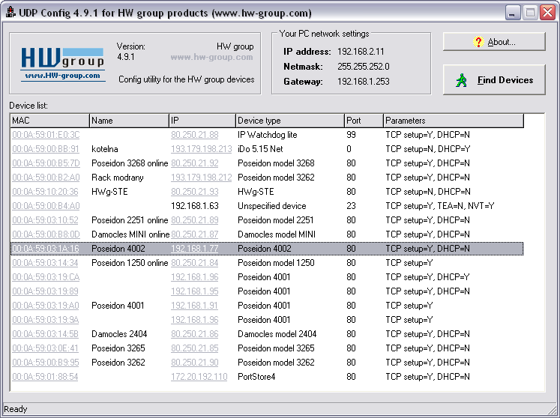560x418 pixels.
Task: Open MAC link 00:0A:59:01:E0:3C
Action: pos(46,135)
